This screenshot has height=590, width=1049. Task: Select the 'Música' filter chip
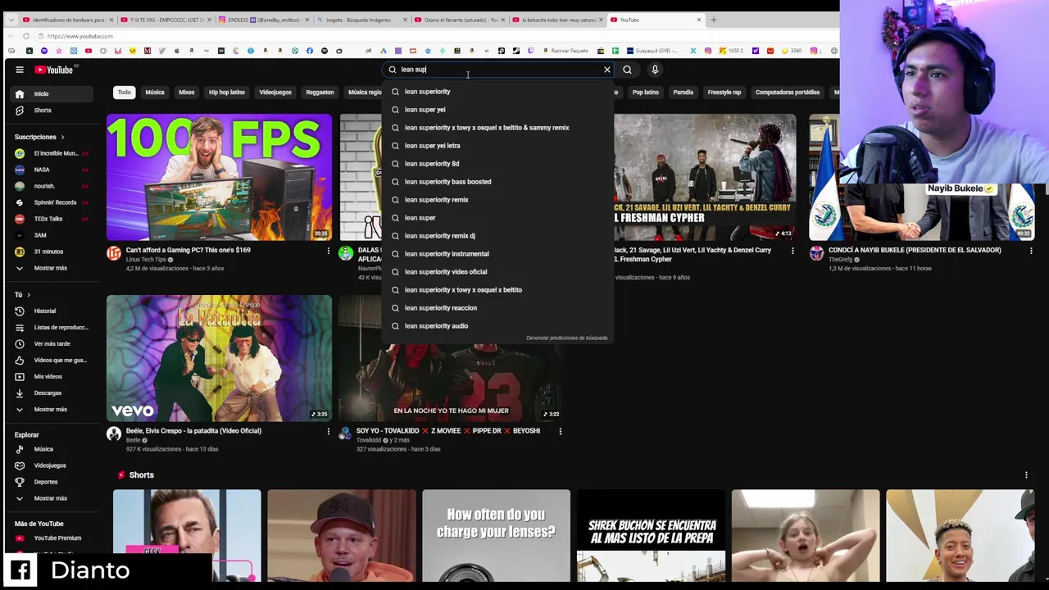point(155,93)
